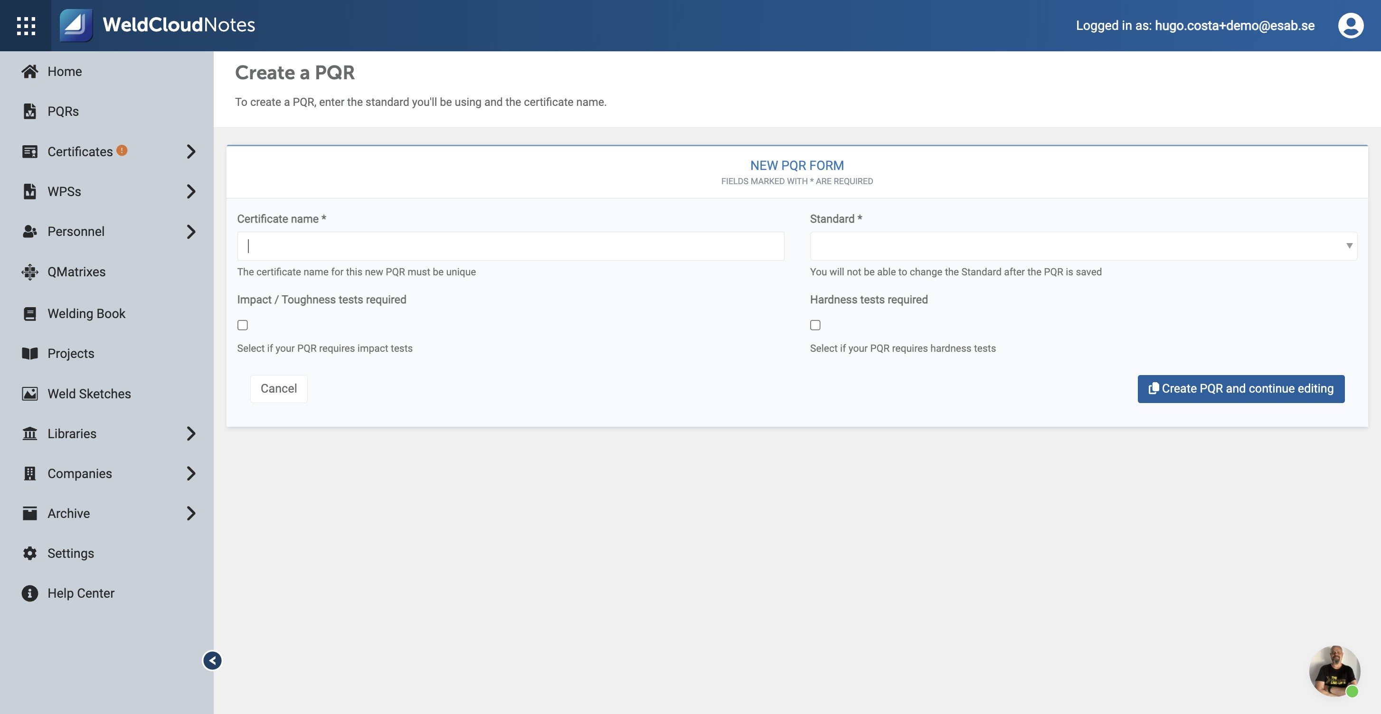The height and width of the screenshot is (714, 1381).
Task: Click the Libraries menu label
Action: [72, 433]
